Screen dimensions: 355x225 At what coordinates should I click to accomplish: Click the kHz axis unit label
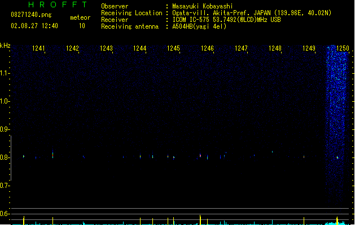[5, 46]
